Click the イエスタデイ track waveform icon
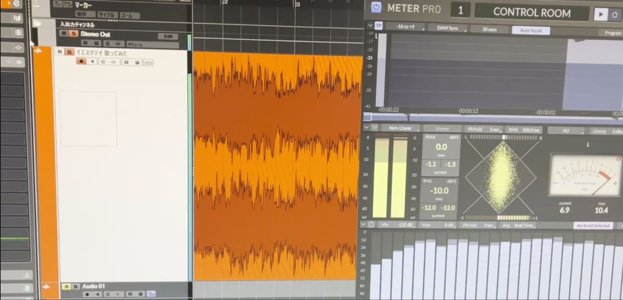This screenshot has height=300, width=623. click(x=37, y=51)
